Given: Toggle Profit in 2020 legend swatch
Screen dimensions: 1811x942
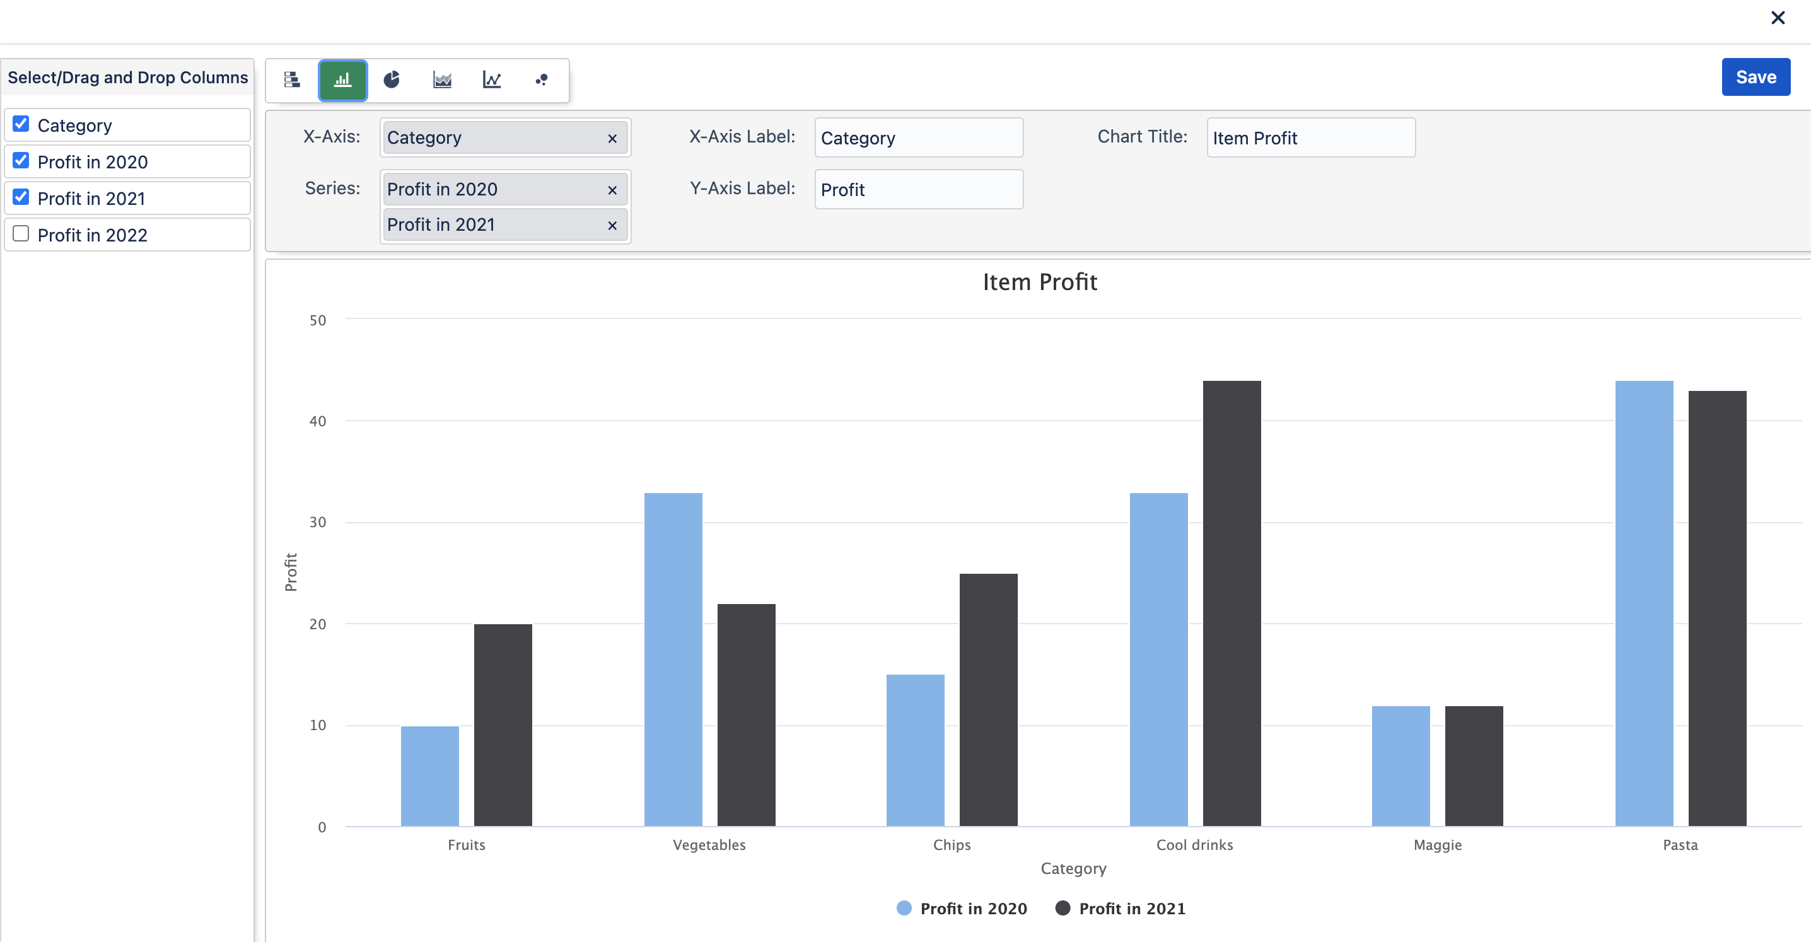Looking at the screenshot, I should tap(904, 908).
